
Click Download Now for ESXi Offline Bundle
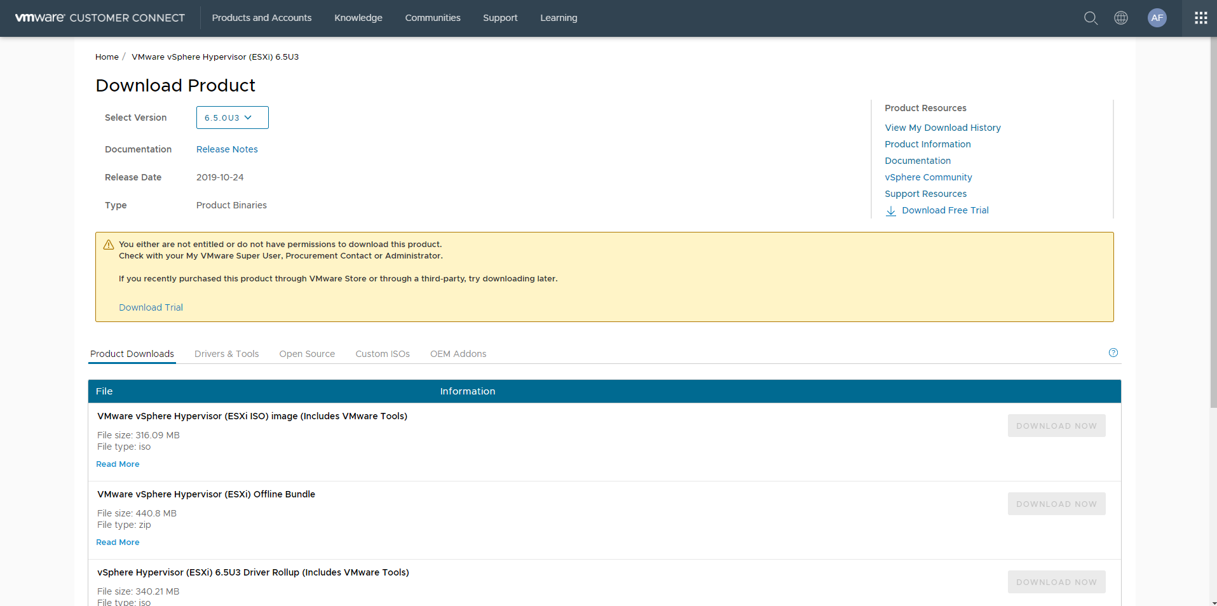[x=1056, y=504]
